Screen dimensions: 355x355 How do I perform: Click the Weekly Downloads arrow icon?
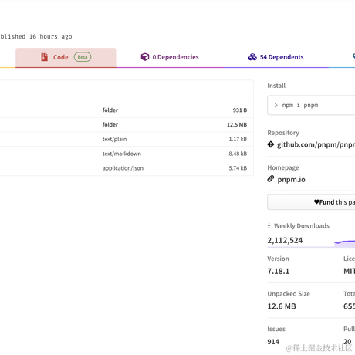coord(269,225)
